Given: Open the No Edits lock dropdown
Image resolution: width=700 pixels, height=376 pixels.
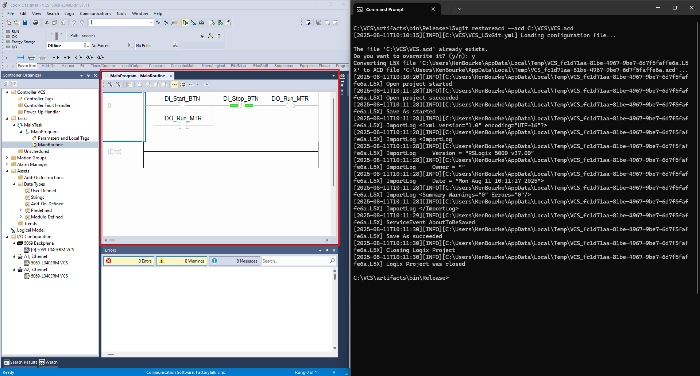Looking at the screenshot, I should coord(175,46).
